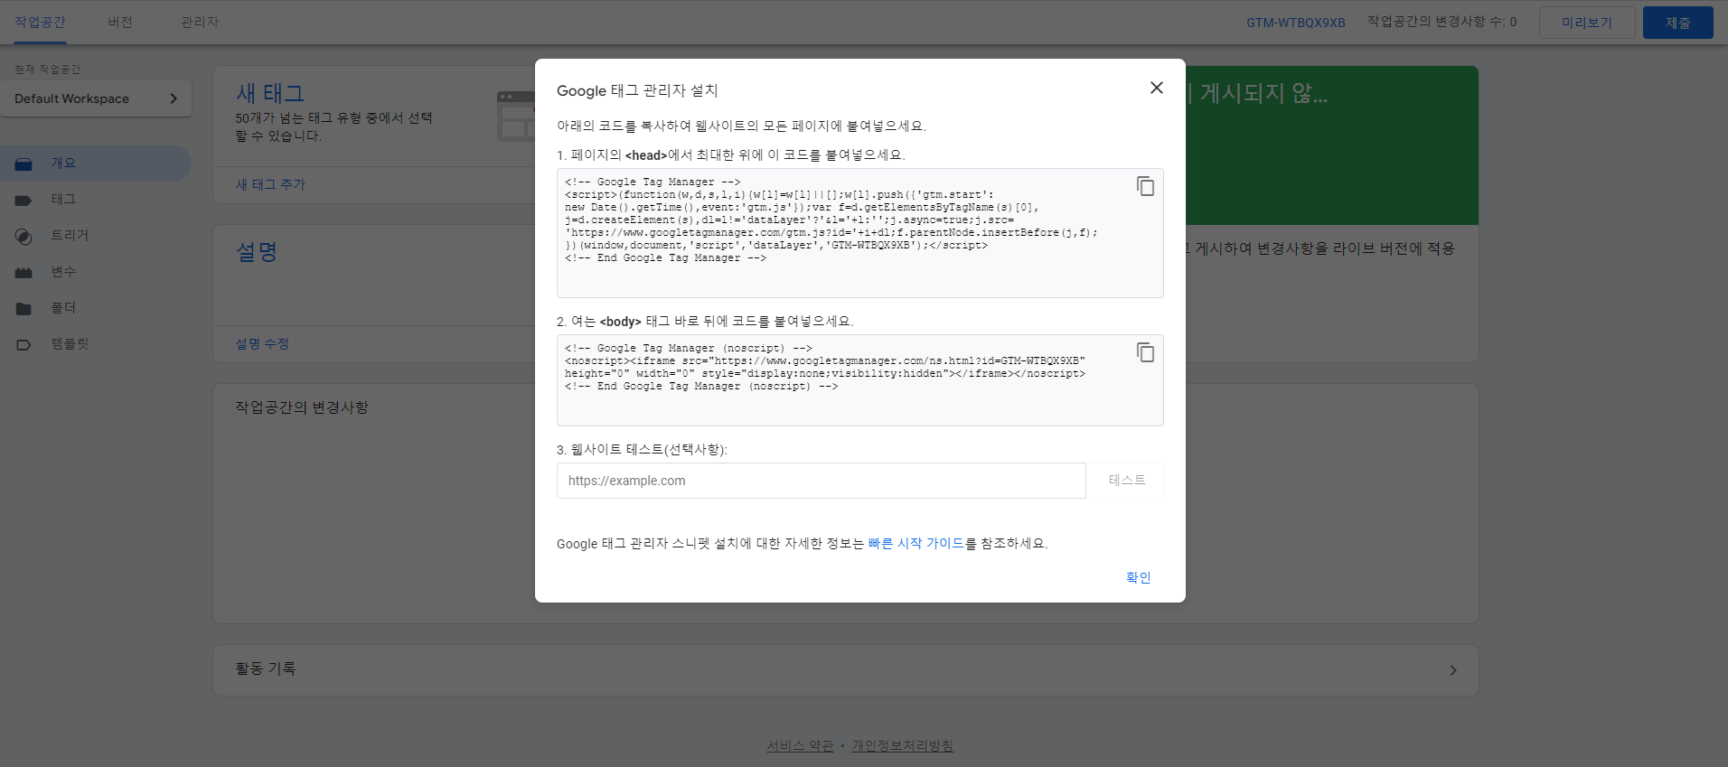Image resolution: width=1728 pixels, height=767 pixels.
Task: Click the workspace changes count text
Action: point(1442,22)
